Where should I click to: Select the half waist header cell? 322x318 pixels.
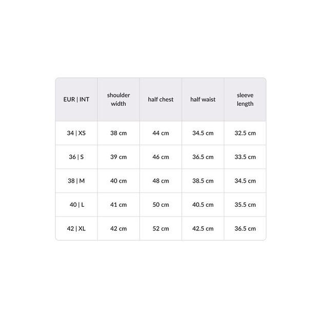coord(203,100)
